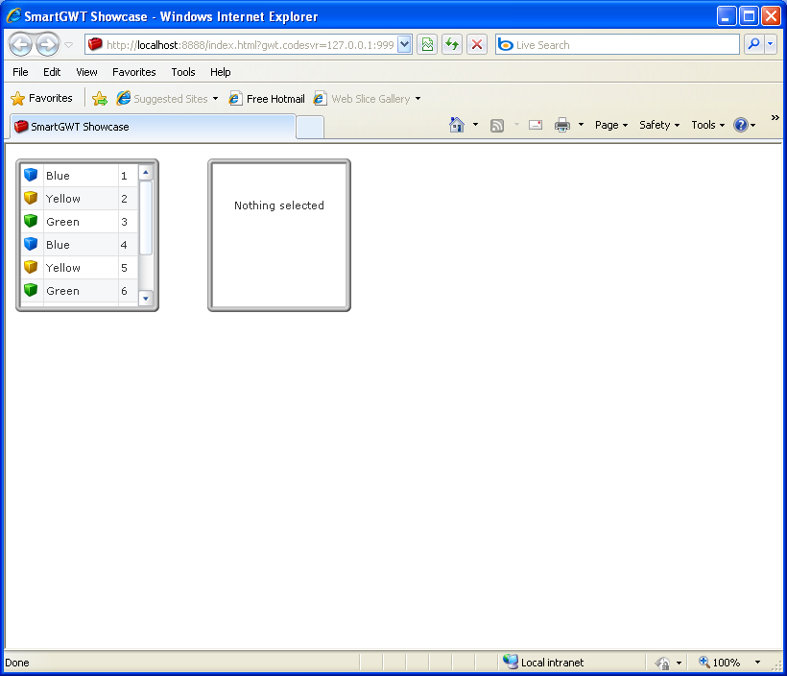The width and height of the screenshot is (787, 676).
Task: Open the View menu
Action: (86, 72)
